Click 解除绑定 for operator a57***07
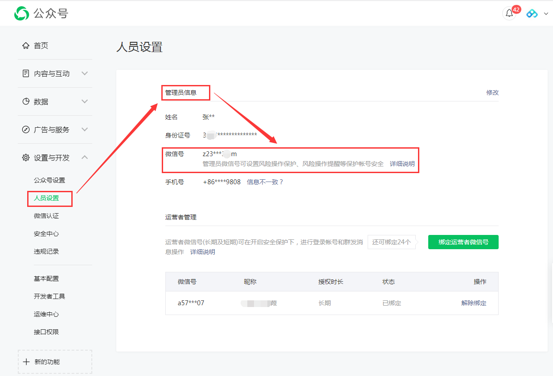The height and width of the screenshot is (376, 553). pyautogui.click(x=474, y=303)
